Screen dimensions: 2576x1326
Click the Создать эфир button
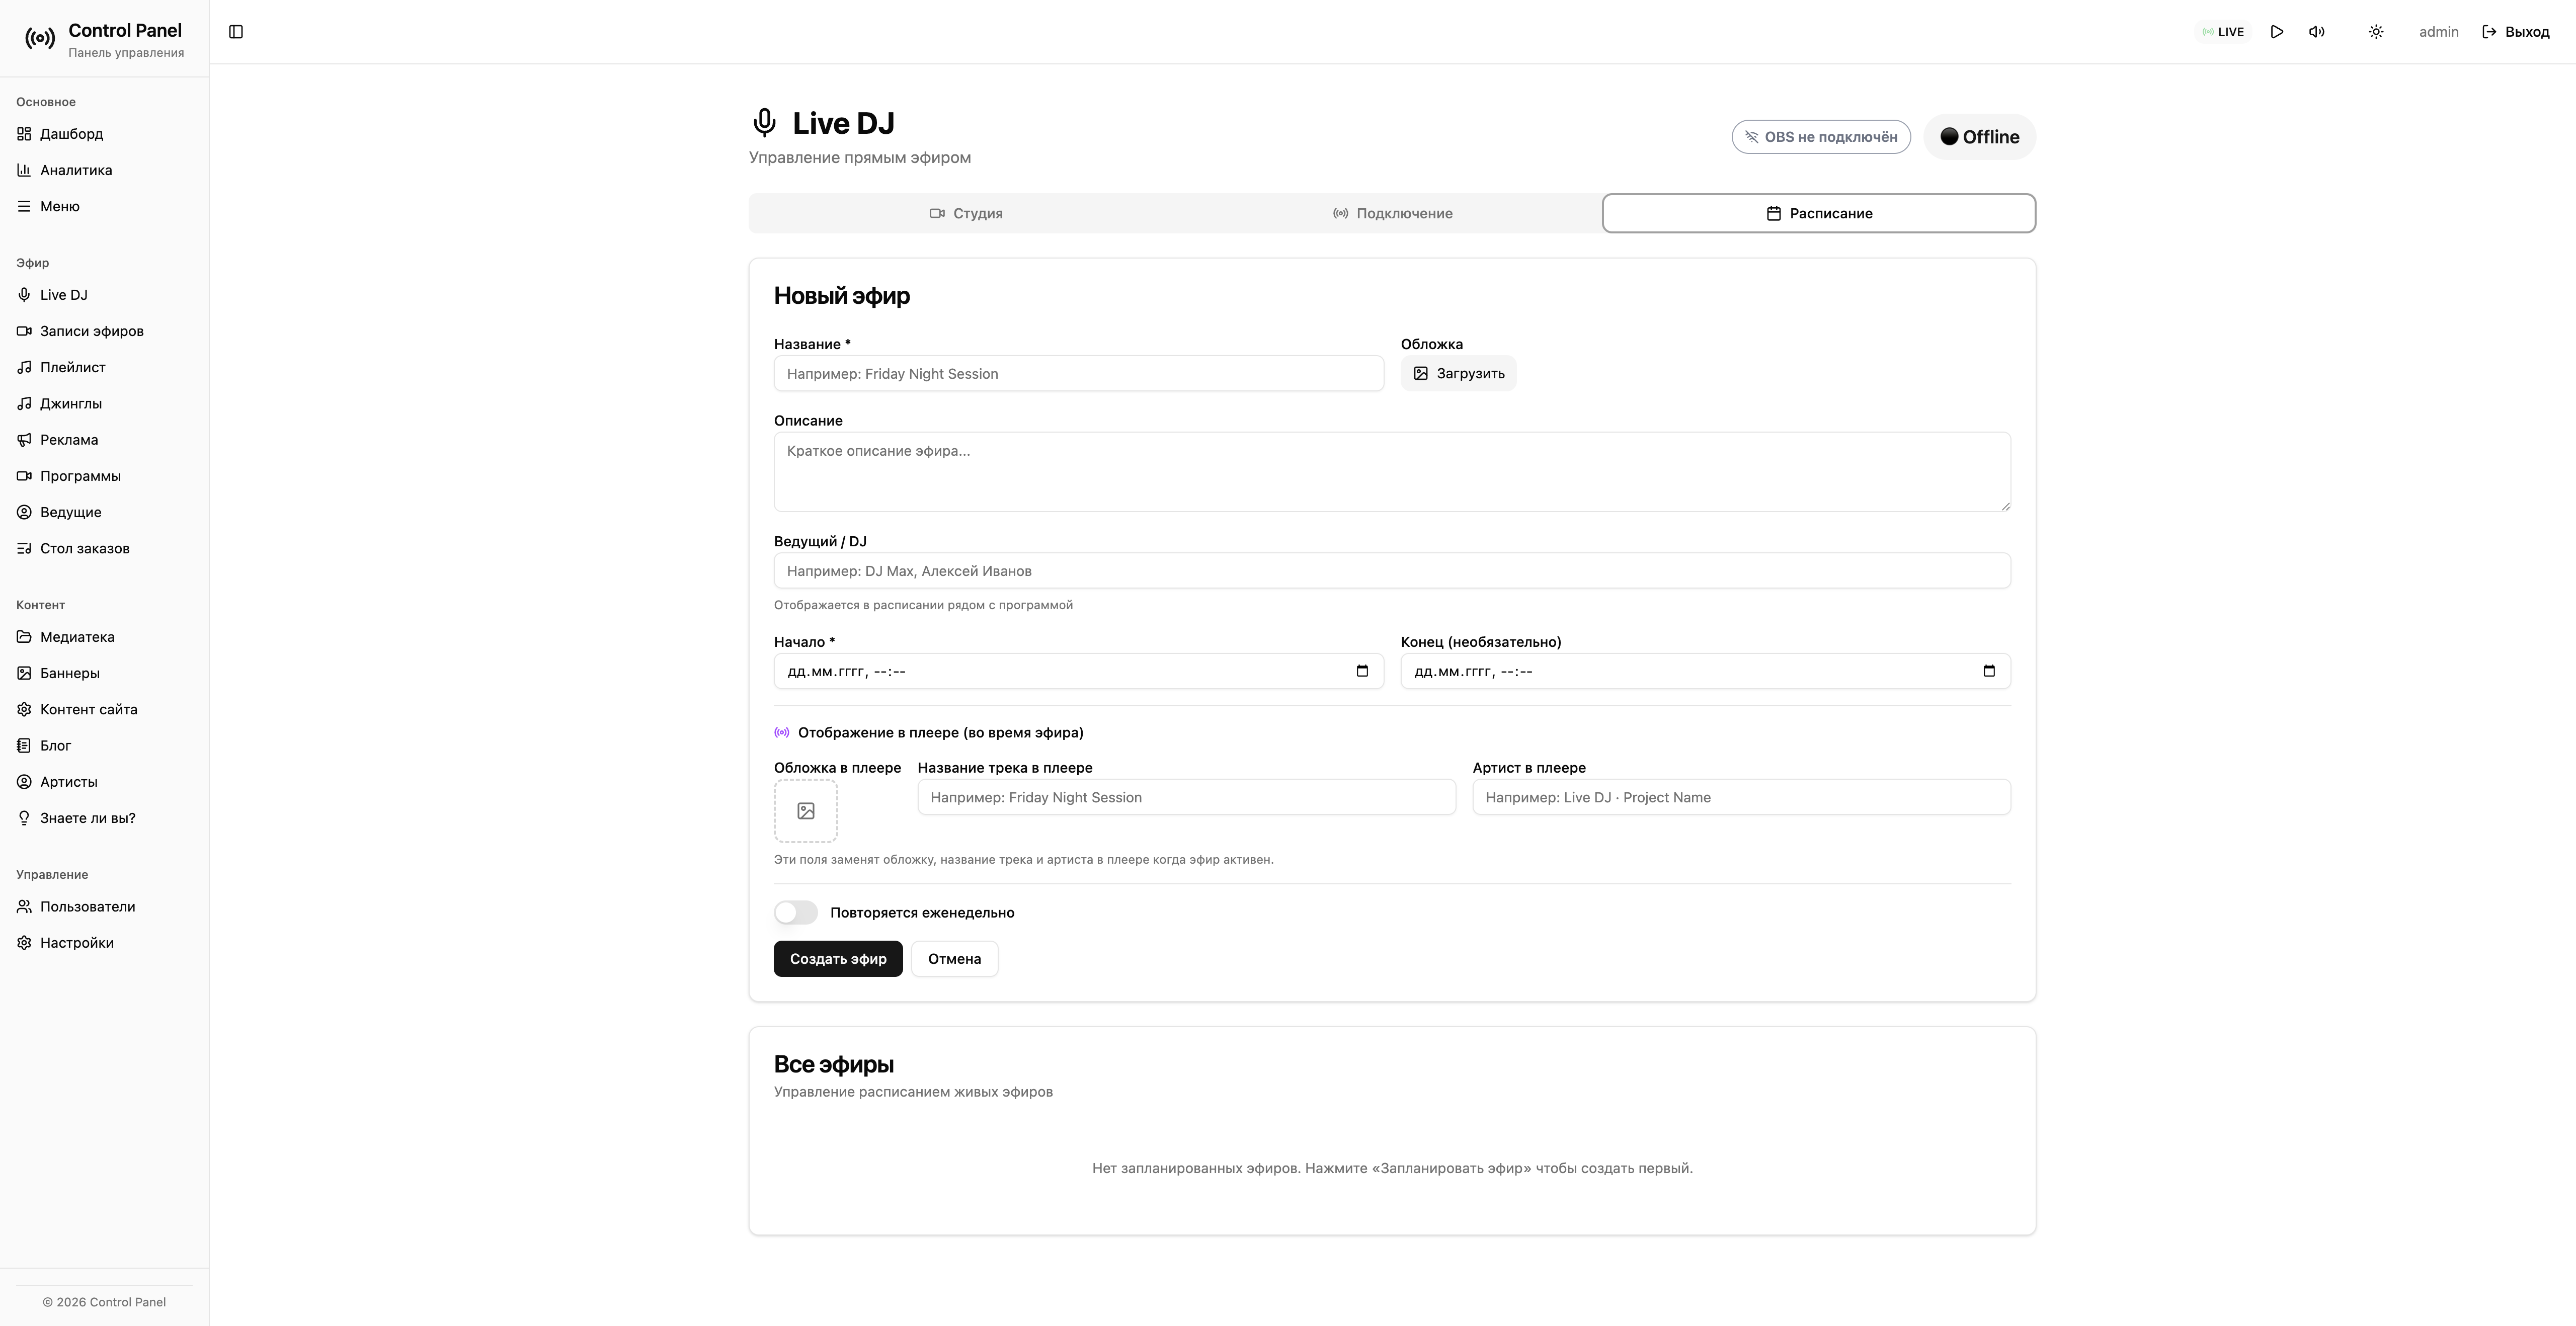[837, 959]
